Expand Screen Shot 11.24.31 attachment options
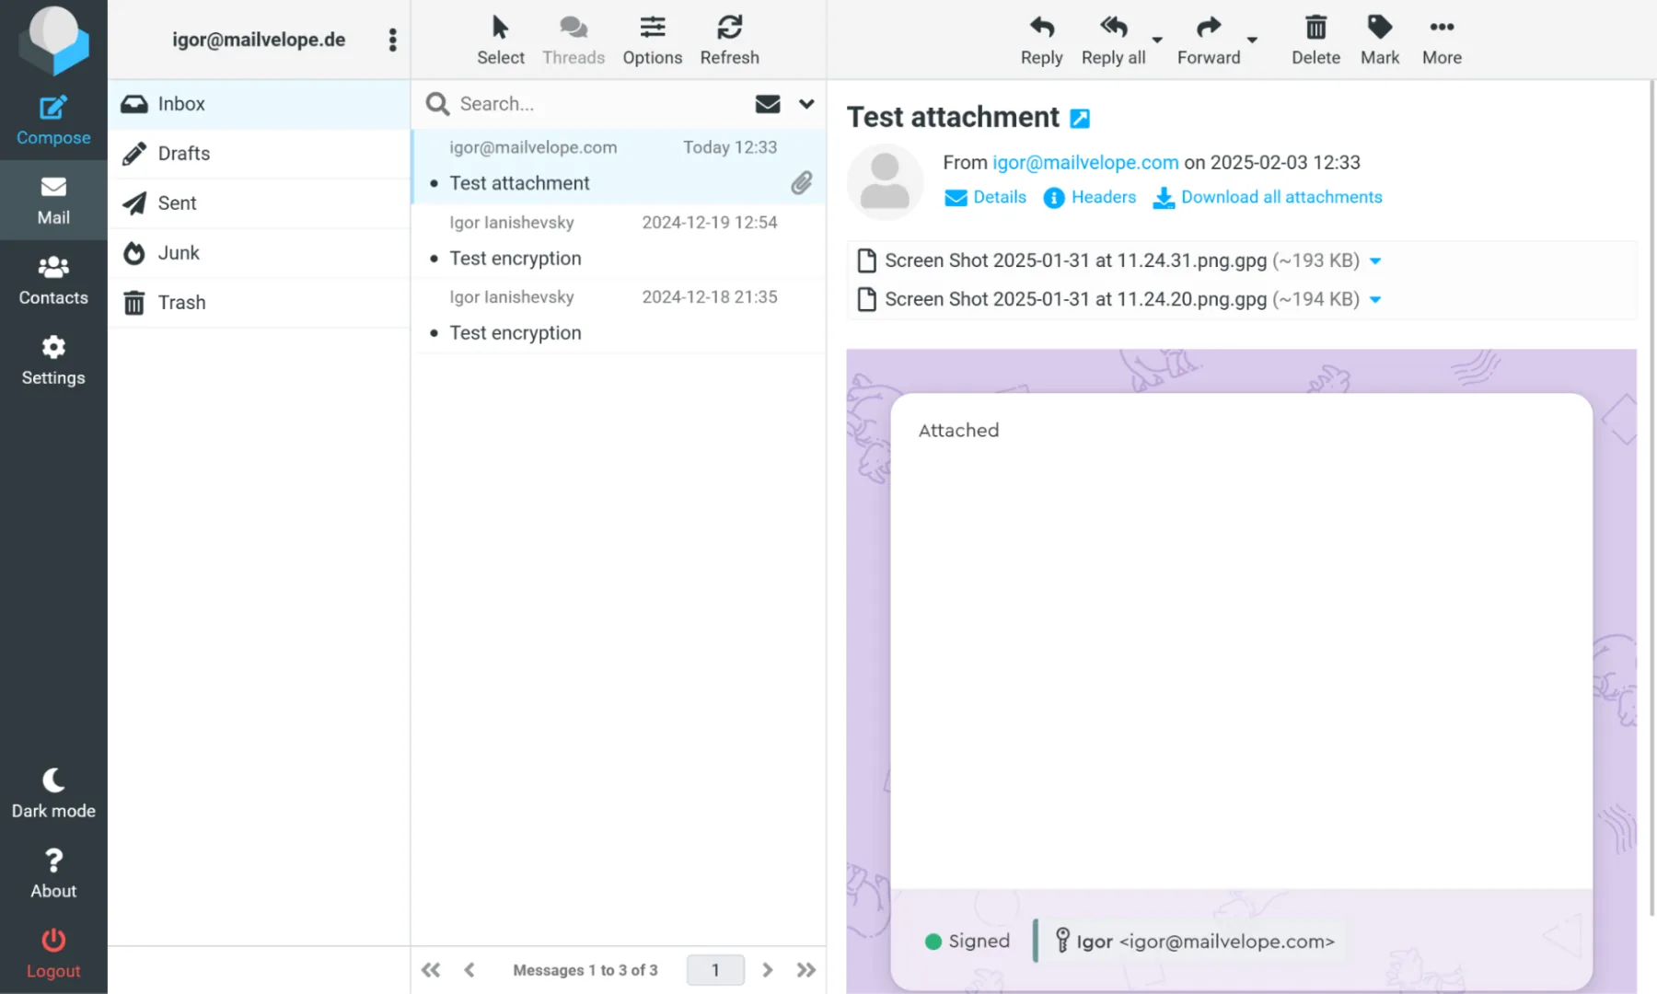This screenshot has height=994, width=1657. (x=1375, y=260)
